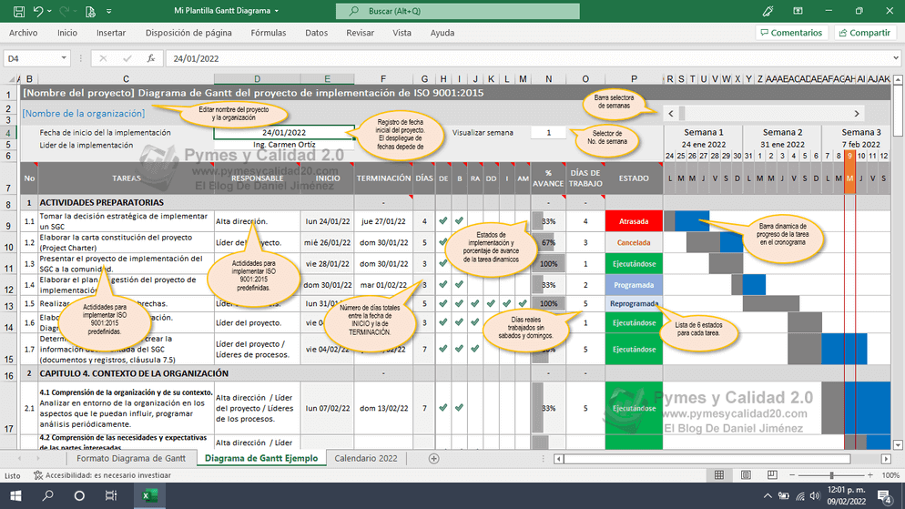Switch to Page Break Preview icon
905x509 pixels.
772,475
